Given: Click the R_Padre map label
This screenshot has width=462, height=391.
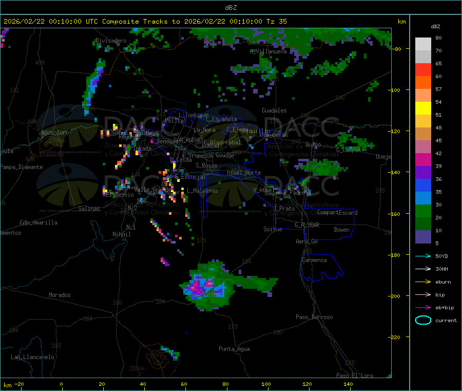Looking at the screenshot, I should pyautogui.click(x=294, y=193).
